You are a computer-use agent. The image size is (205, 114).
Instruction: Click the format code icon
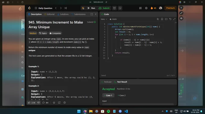(158, 19)
